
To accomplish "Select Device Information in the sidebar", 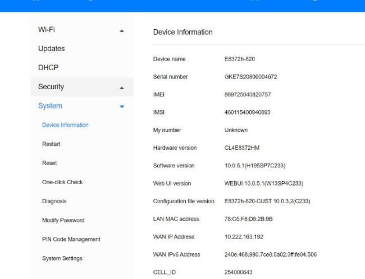I will point(65,125).
